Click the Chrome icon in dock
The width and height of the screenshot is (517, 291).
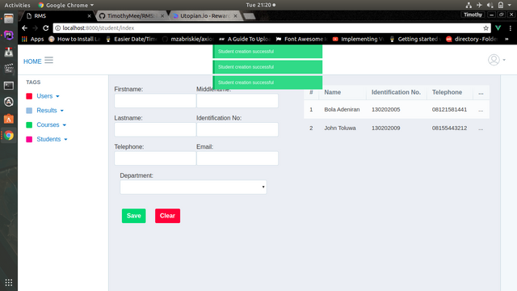[x=9, y=135]
